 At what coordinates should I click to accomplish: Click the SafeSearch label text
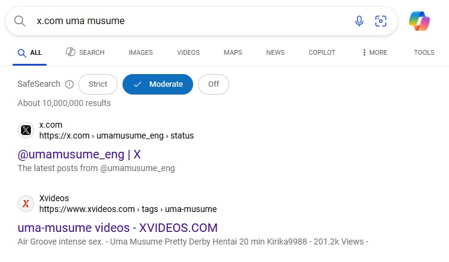click(39, 84)
